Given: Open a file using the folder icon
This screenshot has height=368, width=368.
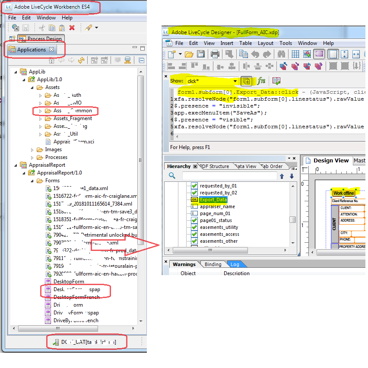Looking at the screenshot, I should pos(189,54).
